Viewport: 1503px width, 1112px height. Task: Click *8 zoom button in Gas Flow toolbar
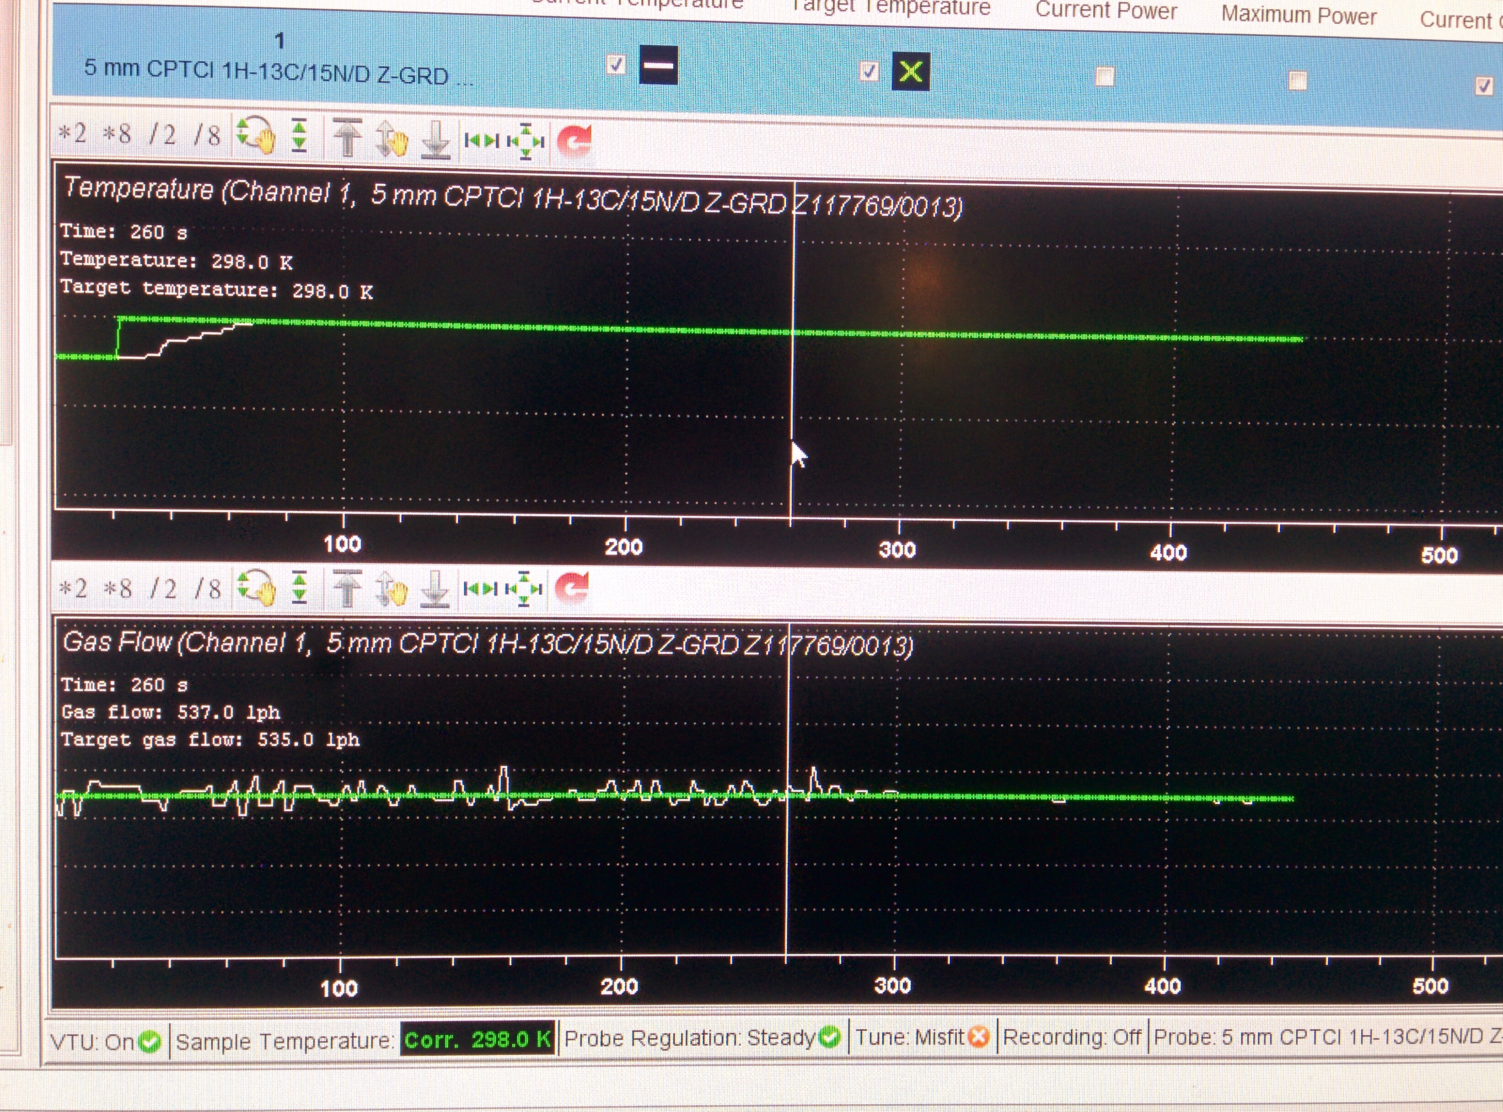click(117, 588)
